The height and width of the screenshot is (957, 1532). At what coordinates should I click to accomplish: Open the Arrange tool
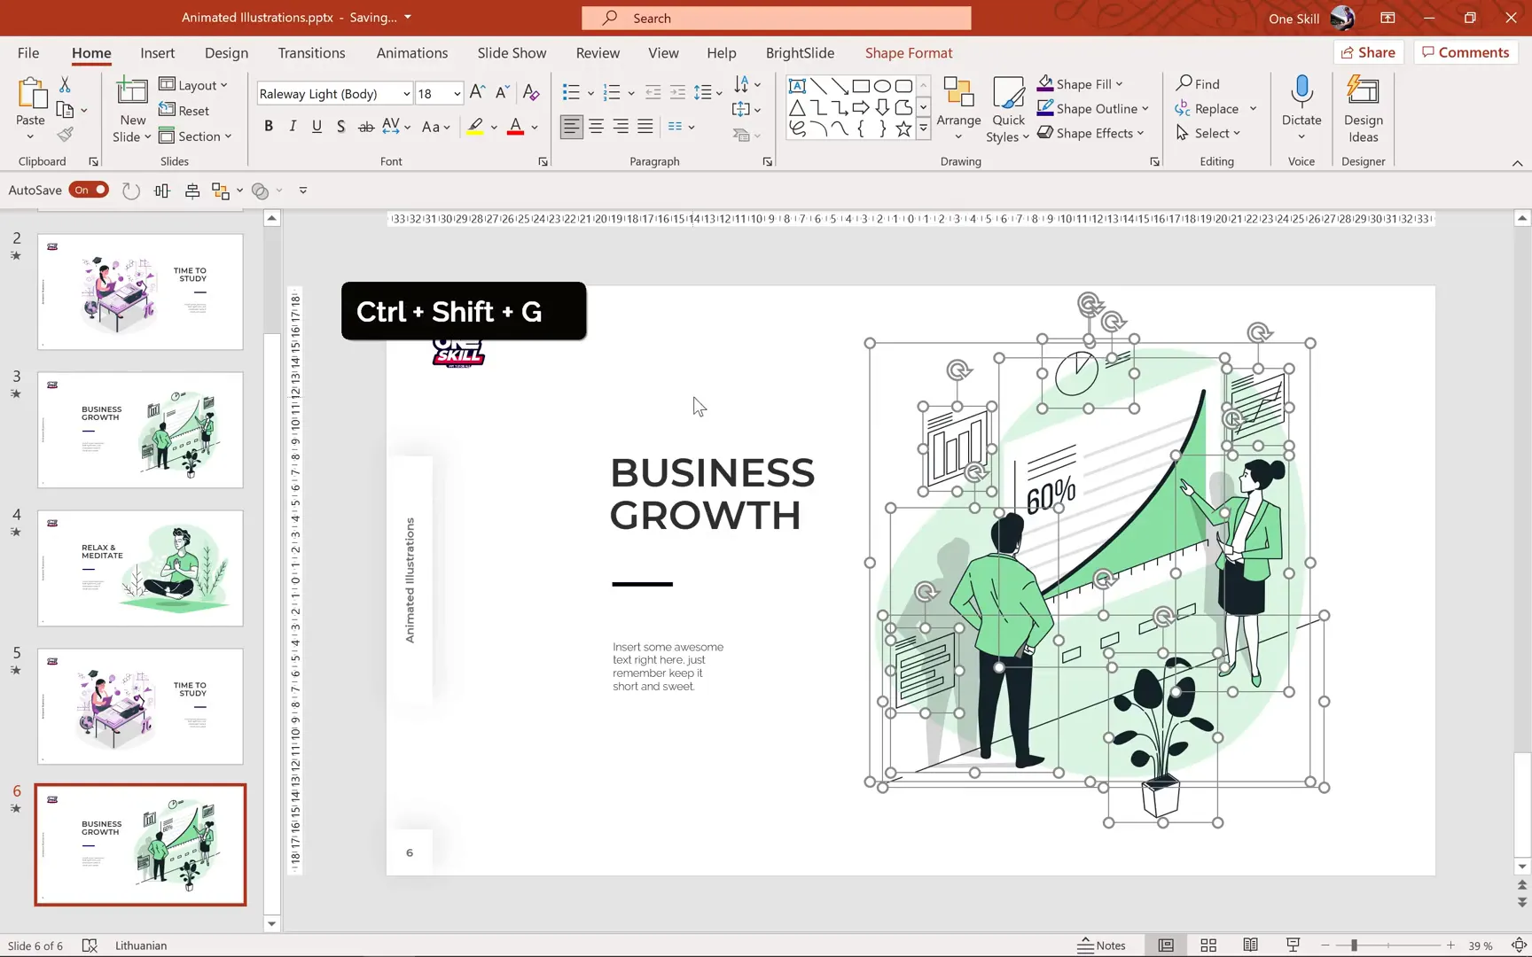pyautogui.click(x=958, y=108)
